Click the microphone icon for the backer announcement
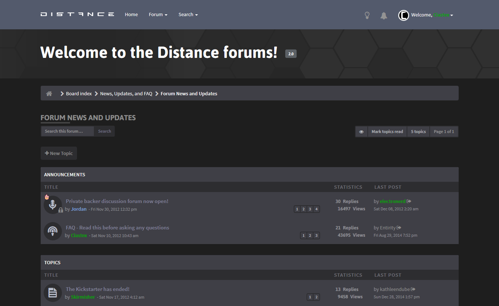The image size is (499, 306). click(53, 204)
